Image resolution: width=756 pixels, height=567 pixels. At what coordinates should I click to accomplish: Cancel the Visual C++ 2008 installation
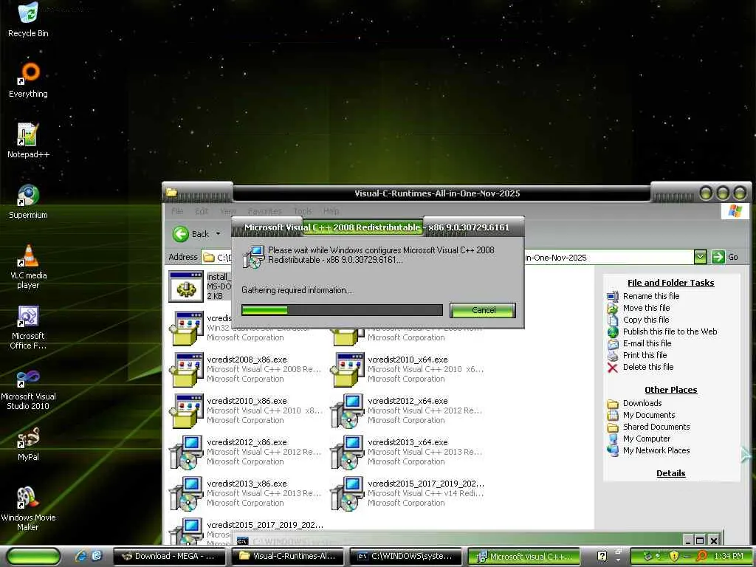pos(483,310)
